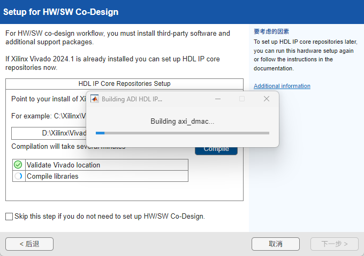
Task: Click the Building axi_dmac... status text
Action: [x=183, y=121]
